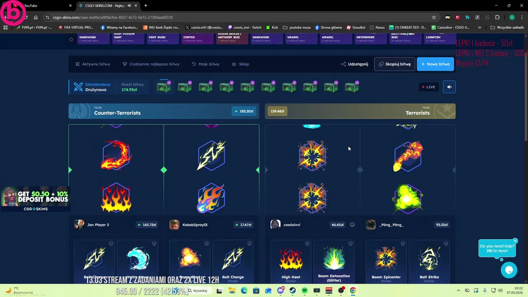Click Counter-Terrorists team total 183.20zł
This screenshot has width=528, height=297.
(x=244, y=111)
